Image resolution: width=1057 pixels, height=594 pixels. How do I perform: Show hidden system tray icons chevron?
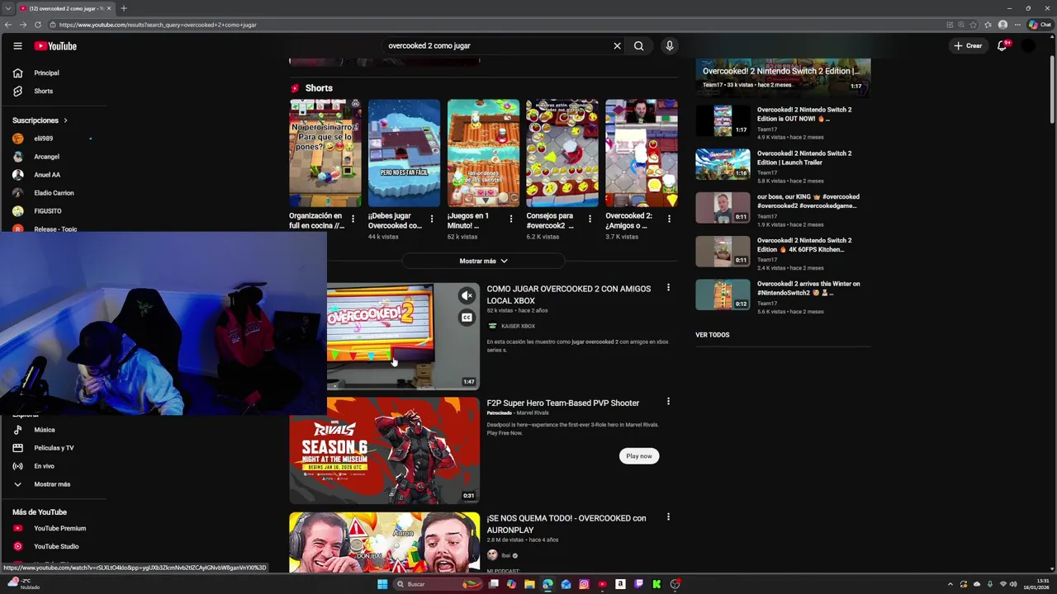pos(950,584)
